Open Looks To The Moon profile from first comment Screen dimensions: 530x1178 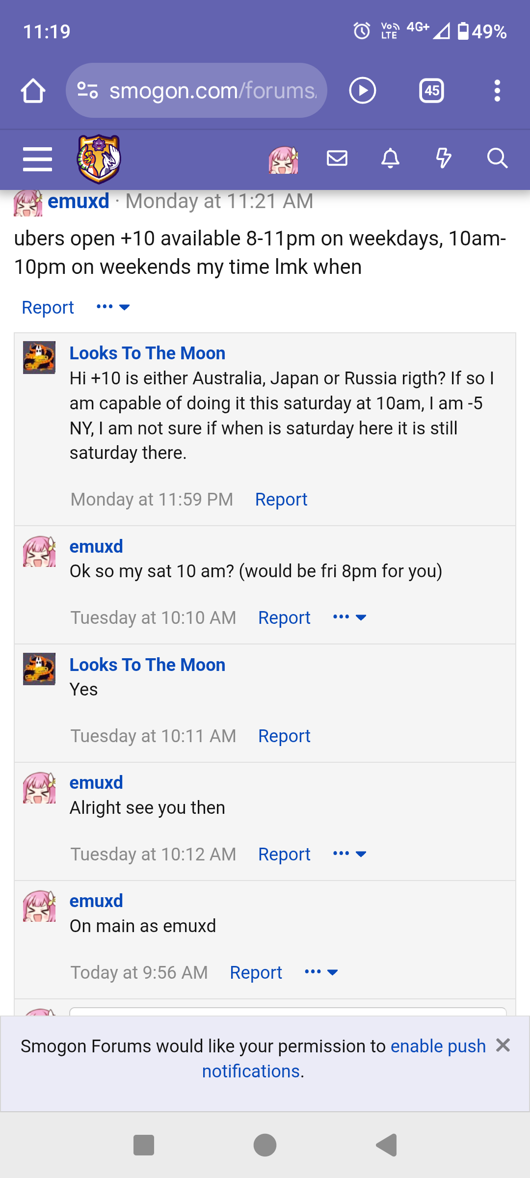(147, 353)
